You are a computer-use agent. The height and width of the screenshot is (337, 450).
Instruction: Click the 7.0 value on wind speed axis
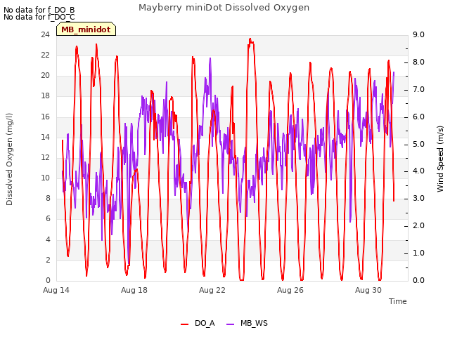[x=418, y=89]
